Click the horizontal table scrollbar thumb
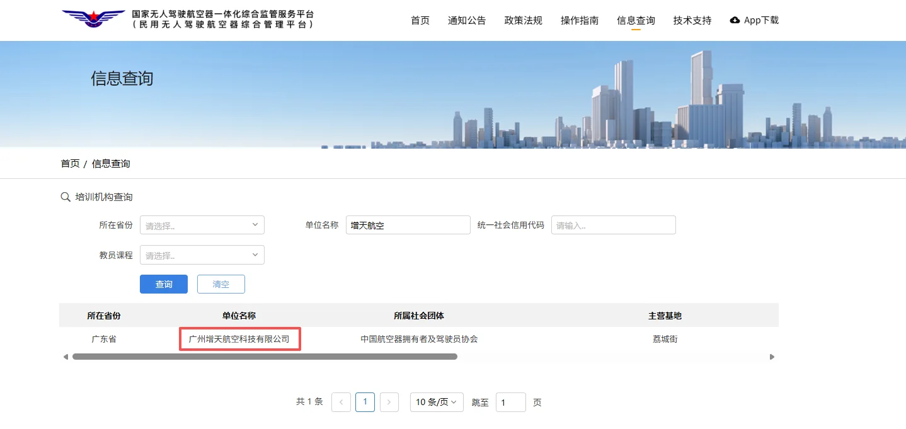The width and height of the screenshot is (906, 429). coord(265,357)
